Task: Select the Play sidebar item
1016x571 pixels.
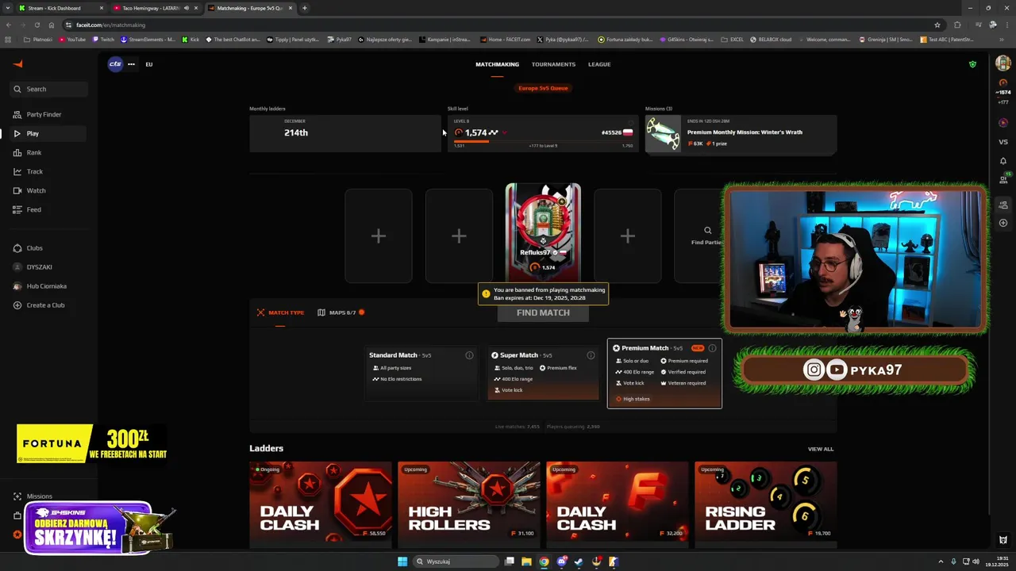Action: (x=48, y=133)
